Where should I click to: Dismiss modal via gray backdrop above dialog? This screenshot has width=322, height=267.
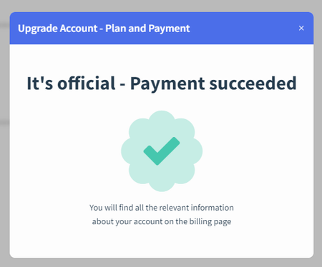click(x=161, y=6)
